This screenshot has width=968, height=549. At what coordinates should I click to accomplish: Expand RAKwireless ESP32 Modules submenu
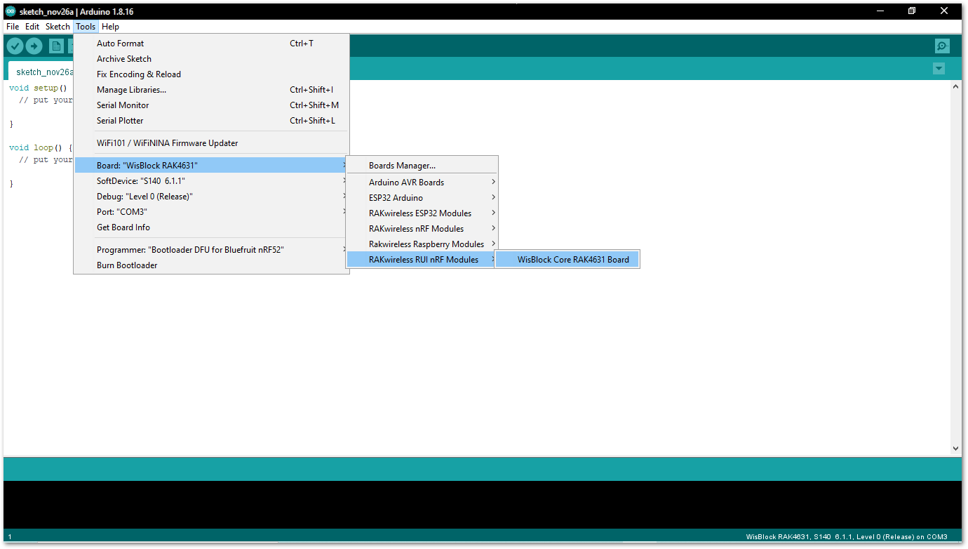pyautogui.click(x=422, y=213)
